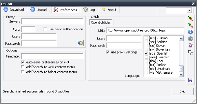Screen dimensions: 197x104
Task: Check the [ukr] Ukrainian language box
Action: pos(146,69)
